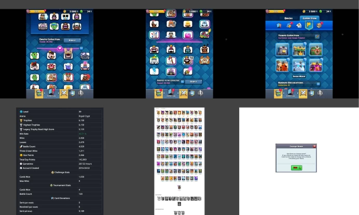Open the round badge sub-tab icon beside banner

(x=319, y=25)
